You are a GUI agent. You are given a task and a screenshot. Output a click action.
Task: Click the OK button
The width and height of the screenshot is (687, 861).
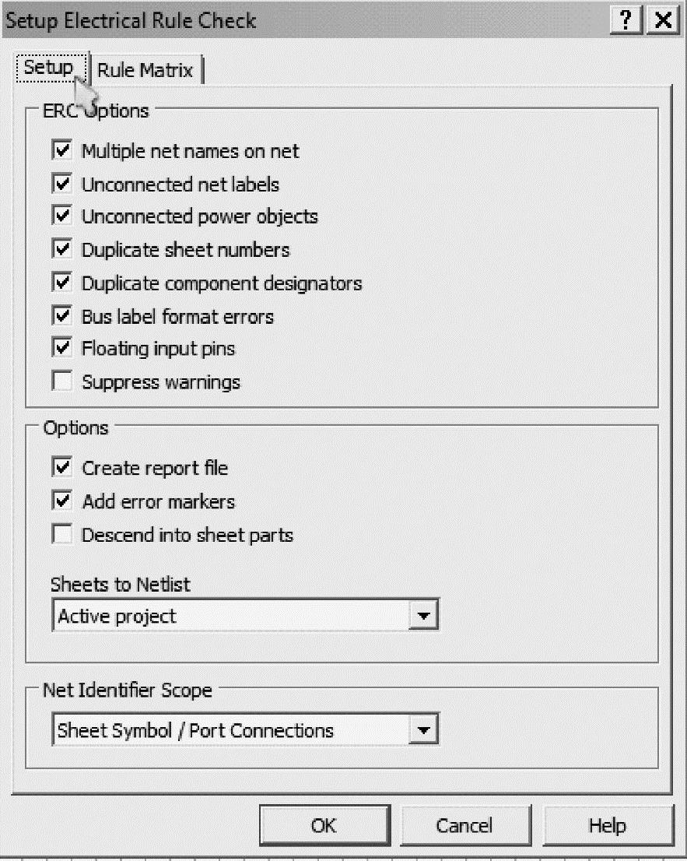point(324,825)
